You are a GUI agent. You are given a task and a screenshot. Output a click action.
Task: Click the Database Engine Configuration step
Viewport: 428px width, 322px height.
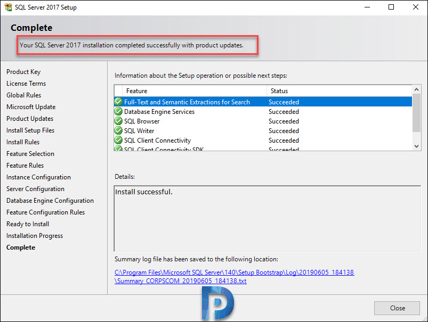coord(50,201)
